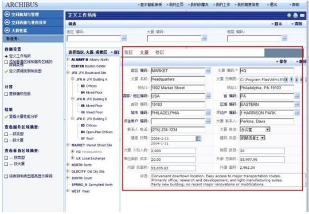Click the Headquarters building name field
The height and width of the screenshot is (214, 309).
(x=178, y=80)
